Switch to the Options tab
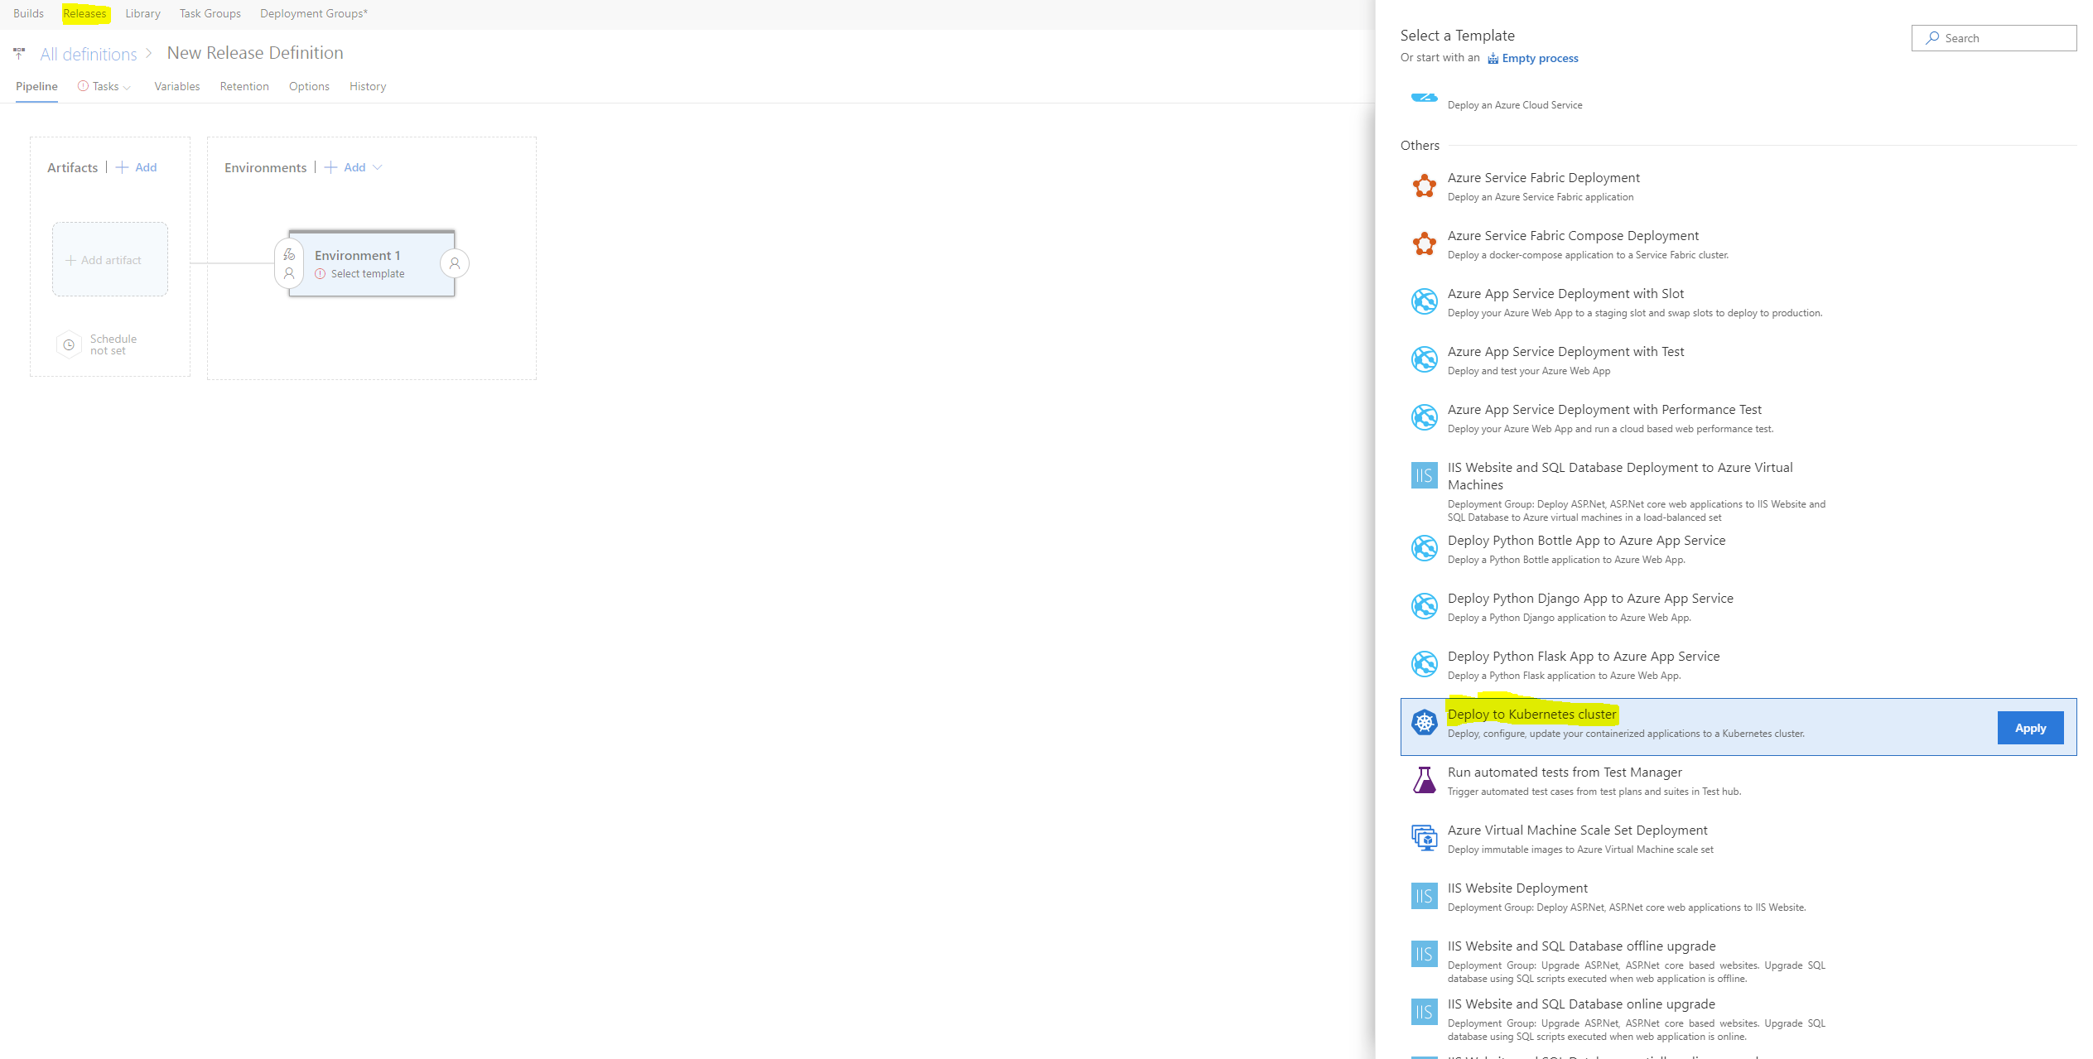The height and width of the screenshot is (1059, 2093). click(309, 86)
